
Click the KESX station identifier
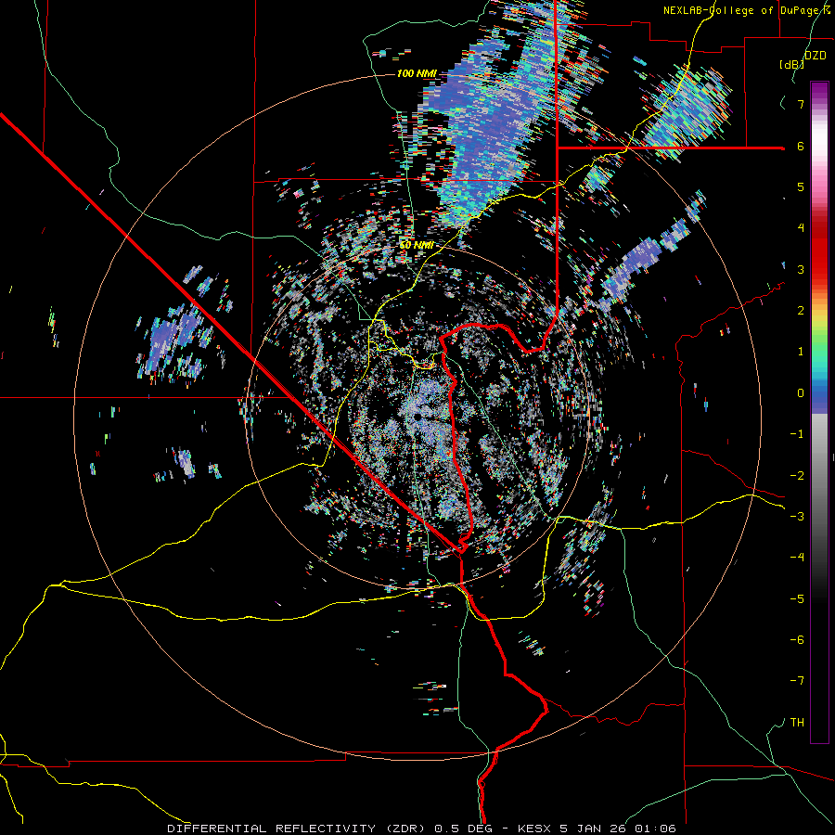coord(535,829)
